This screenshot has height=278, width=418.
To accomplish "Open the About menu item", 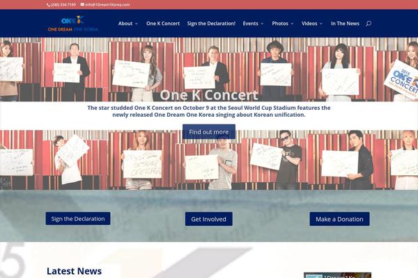I will 125,24.
